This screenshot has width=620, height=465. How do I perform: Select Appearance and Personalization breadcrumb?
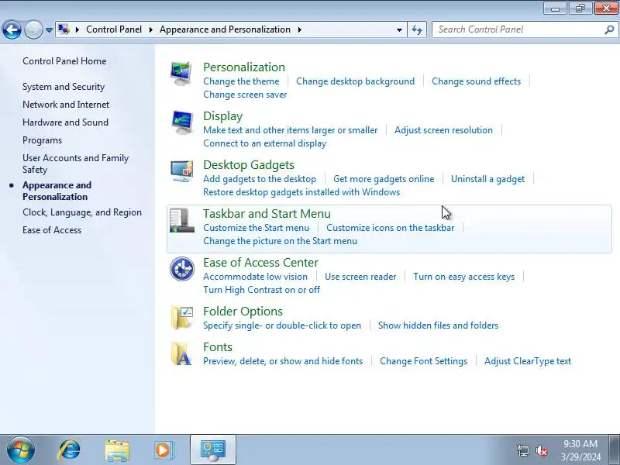pyautogui.click(x=225, y=29)
